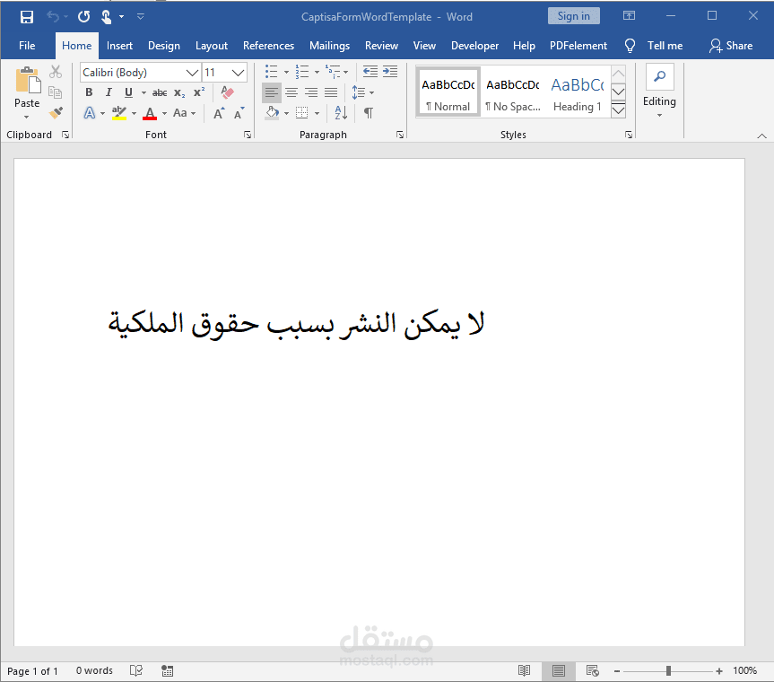
Task: Apply subscript formatting
Action: pyautogui.click(x=179, y=92)
